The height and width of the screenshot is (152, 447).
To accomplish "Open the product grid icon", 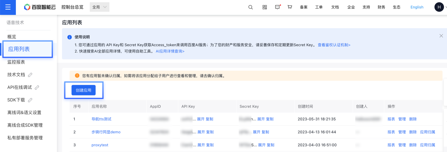I will (x=265, y=7).
